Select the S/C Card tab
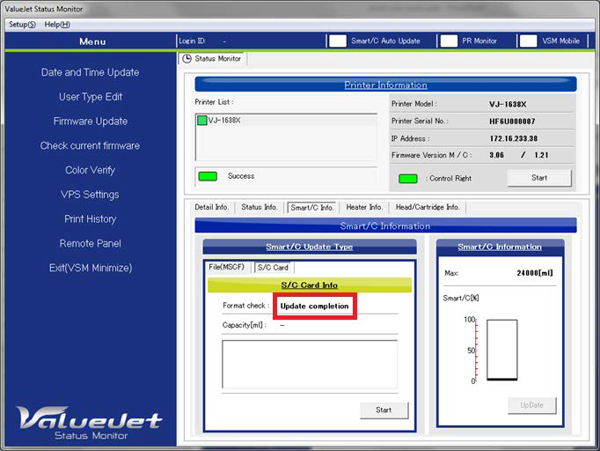Viewport: 600px width, 451px height. tap(273, 267)
